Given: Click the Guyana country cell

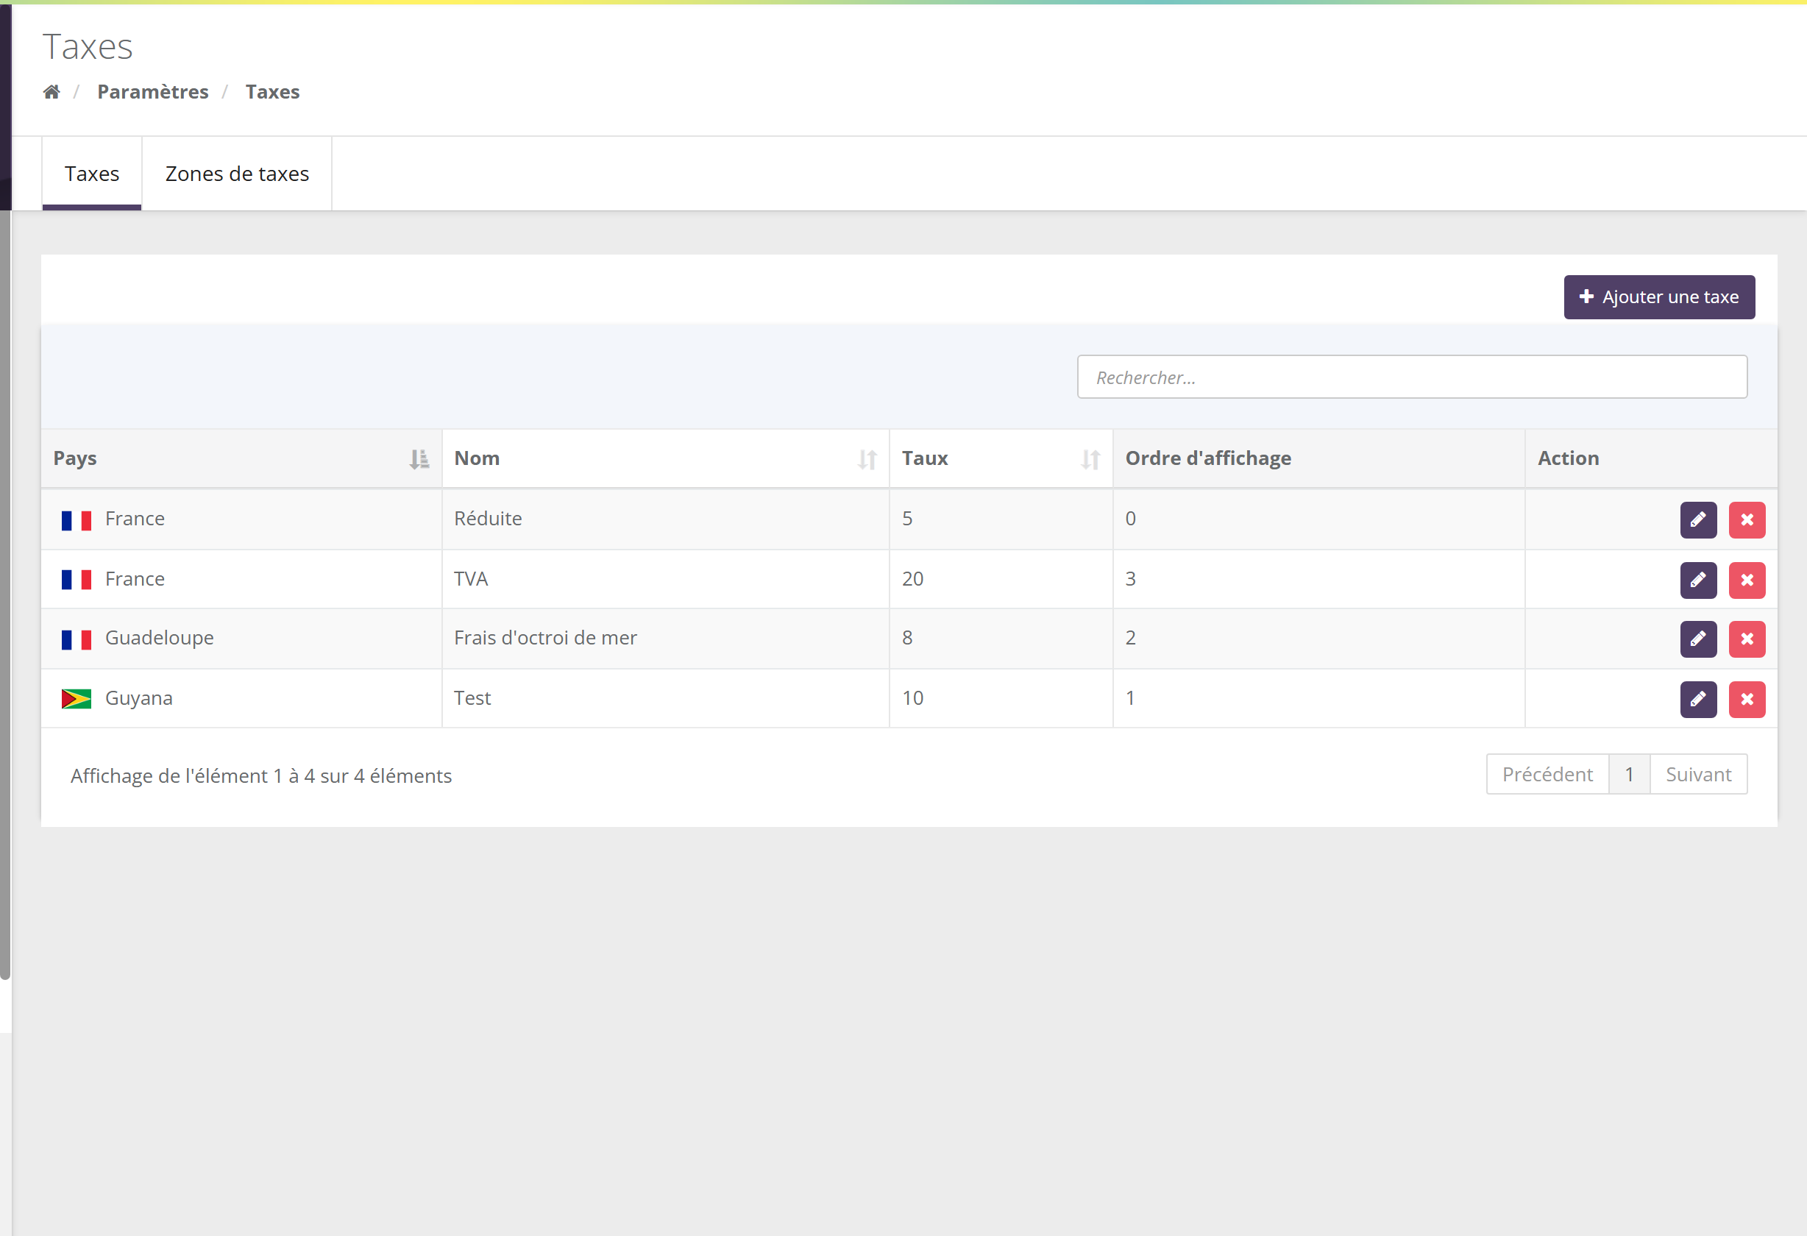Looking at the screenshot, I should [241, 698].
